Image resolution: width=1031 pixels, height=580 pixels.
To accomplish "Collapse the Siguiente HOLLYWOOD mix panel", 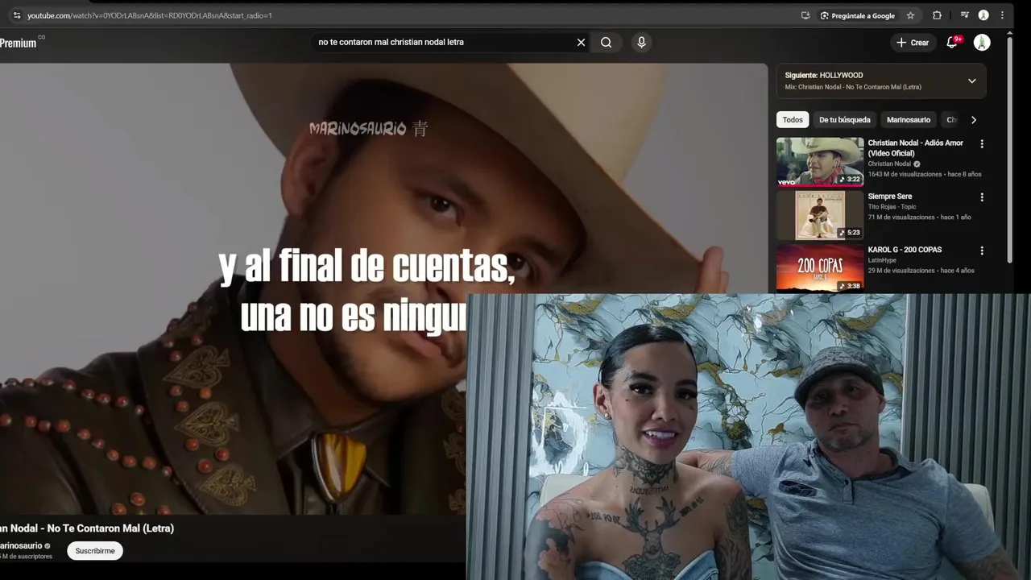I will coord(972,81).
